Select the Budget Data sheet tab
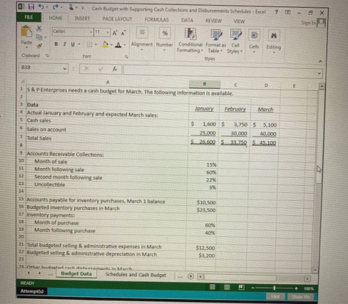Image resolution: width=348 pixels, height=304 pixels. point(76,274)
